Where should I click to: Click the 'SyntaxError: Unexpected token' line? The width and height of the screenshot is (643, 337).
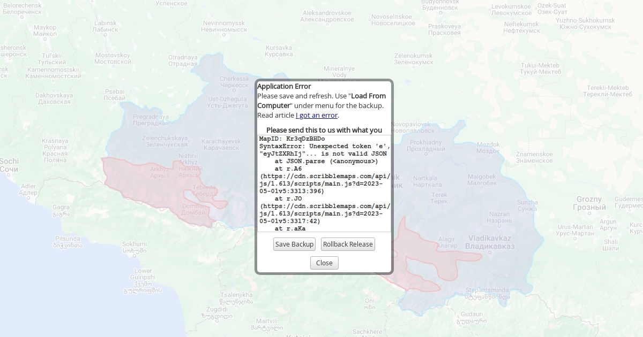(x=325, y=146)
